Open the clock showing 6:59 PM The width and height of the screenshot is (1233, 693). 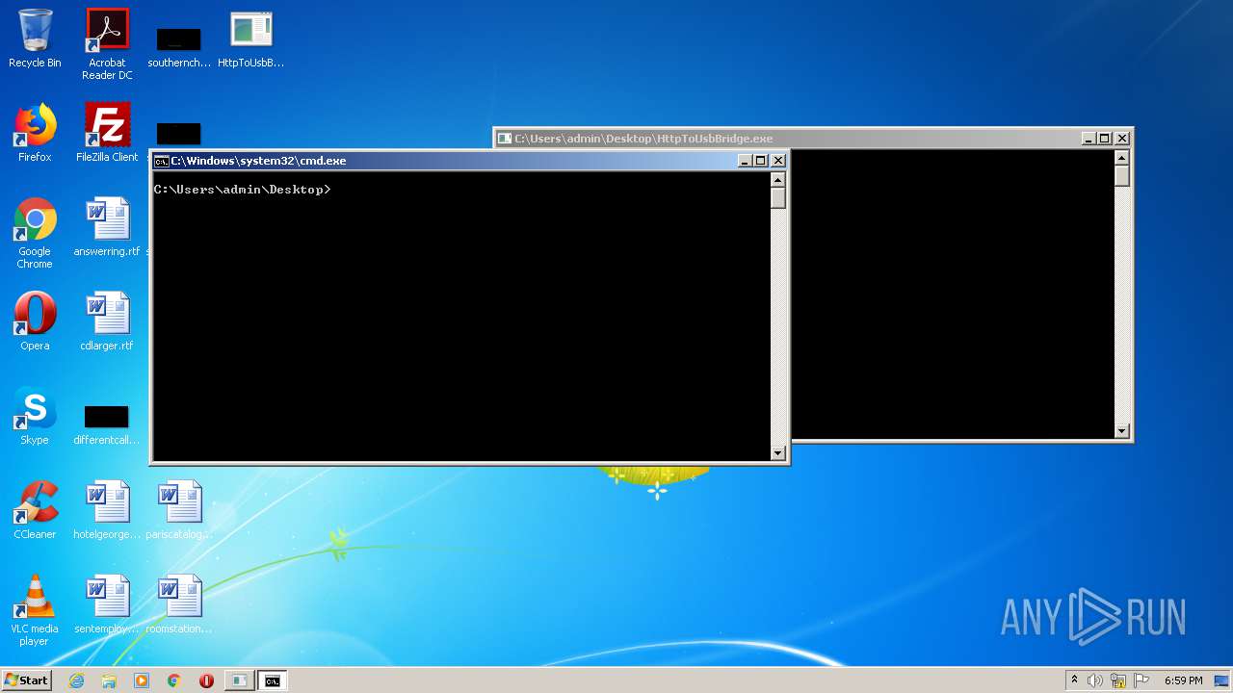pos(1183,680)
